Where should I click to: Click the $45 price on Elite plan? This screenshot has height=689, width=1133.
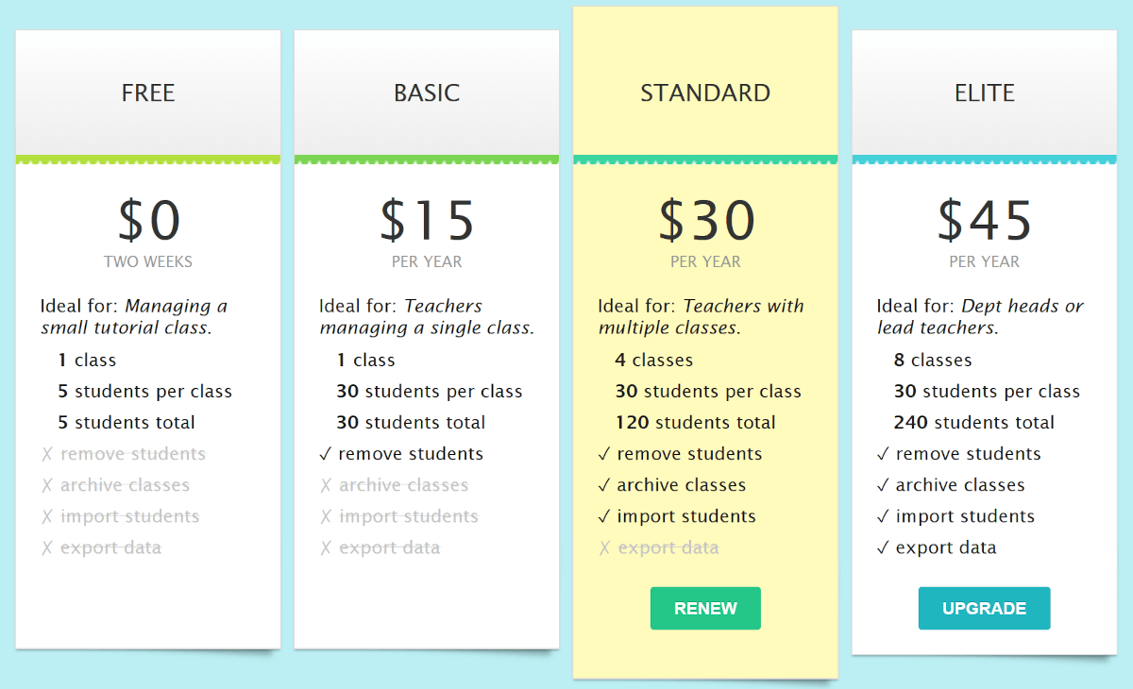[984, 221]
